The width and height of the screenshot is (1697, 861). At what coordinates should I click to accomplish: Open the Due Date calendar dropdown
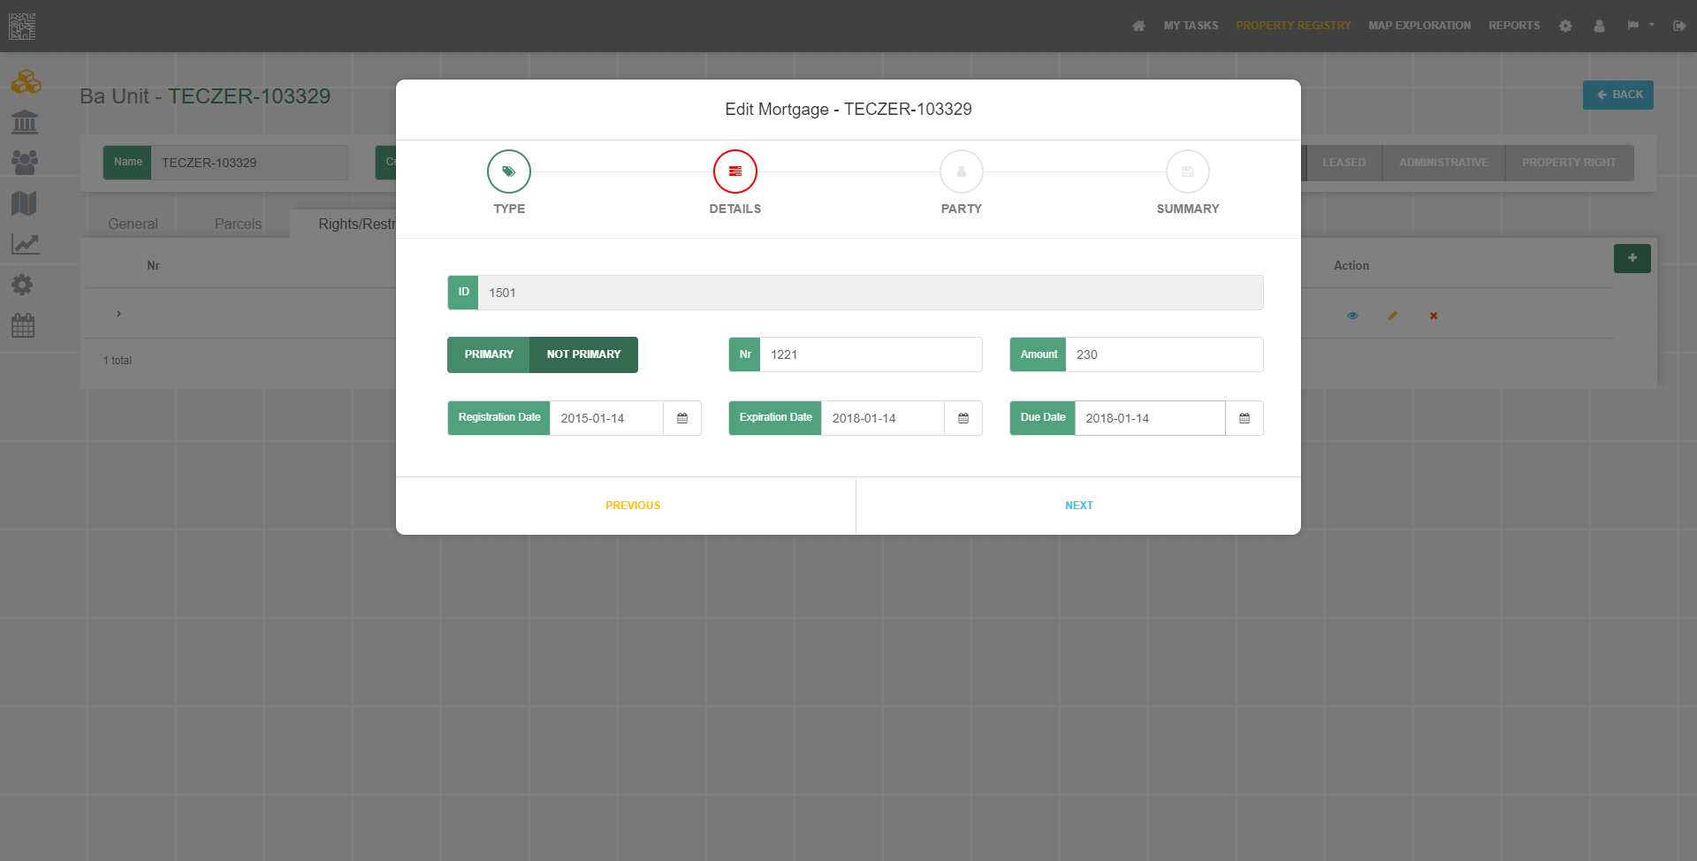[1244, 417]
